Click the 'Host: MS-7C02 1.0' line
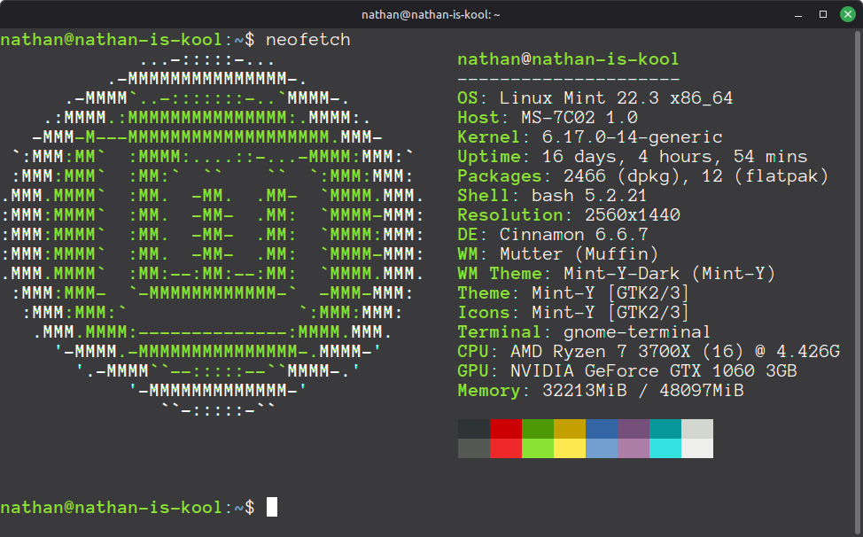Viewport: 863px width, 537px height. click(x=548, y=118)
